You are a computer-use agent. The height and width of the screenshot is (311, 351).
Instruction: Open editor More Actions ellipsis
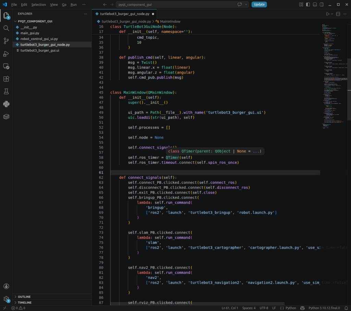pos(345,14)
